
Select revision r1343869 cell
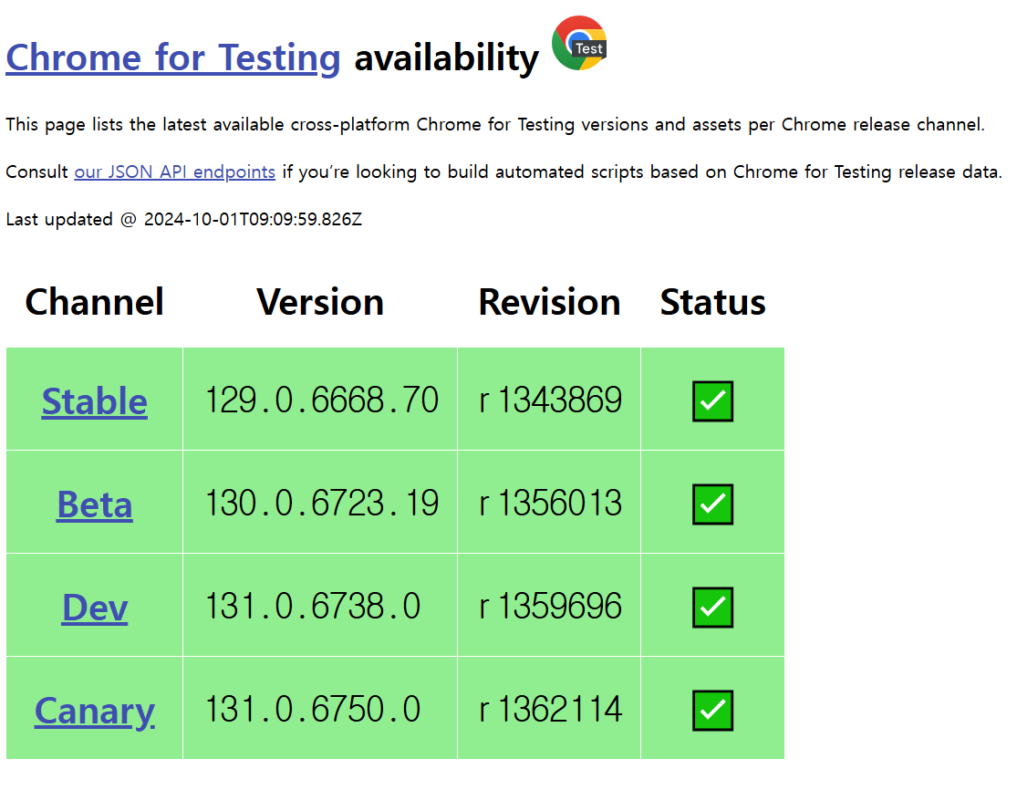point(550,400)
